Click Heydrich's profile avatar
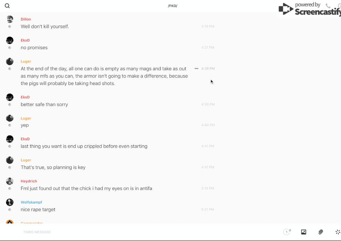341x241 pixels. (x=10, y=181)
